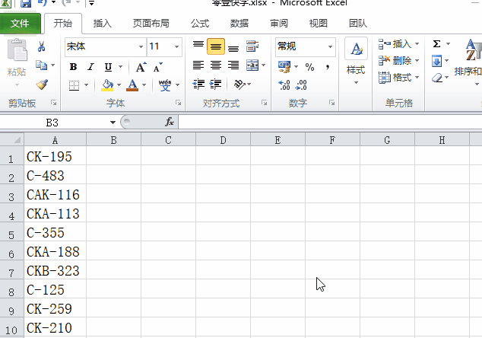Image resolution: width=482 pixels, height=338 pixels.
Task: Switch to the 页面布局 tab
Action: (x=151, y=24)
